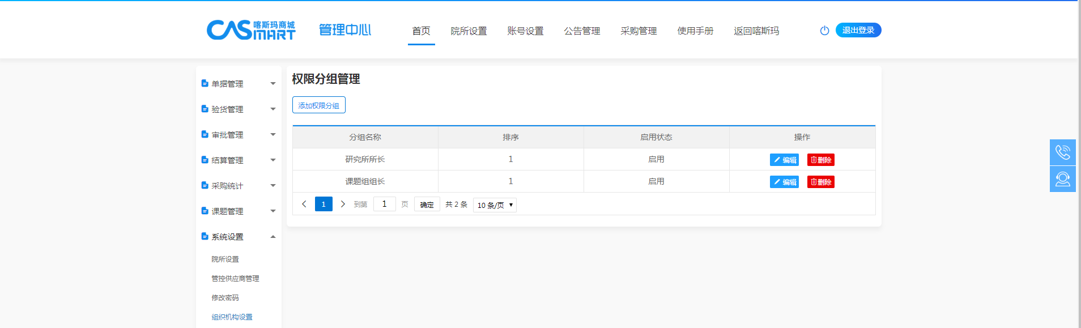Open 修改密码 under 系统设置
Viewport: 1081px width, 328px height.
pos(225,298)
